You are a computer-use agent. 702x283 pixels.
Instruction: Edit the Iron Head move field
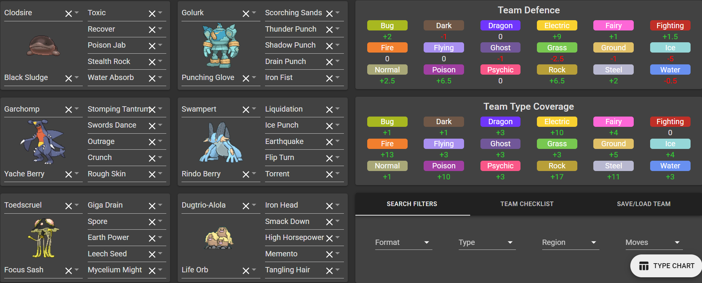pos(304,205)
